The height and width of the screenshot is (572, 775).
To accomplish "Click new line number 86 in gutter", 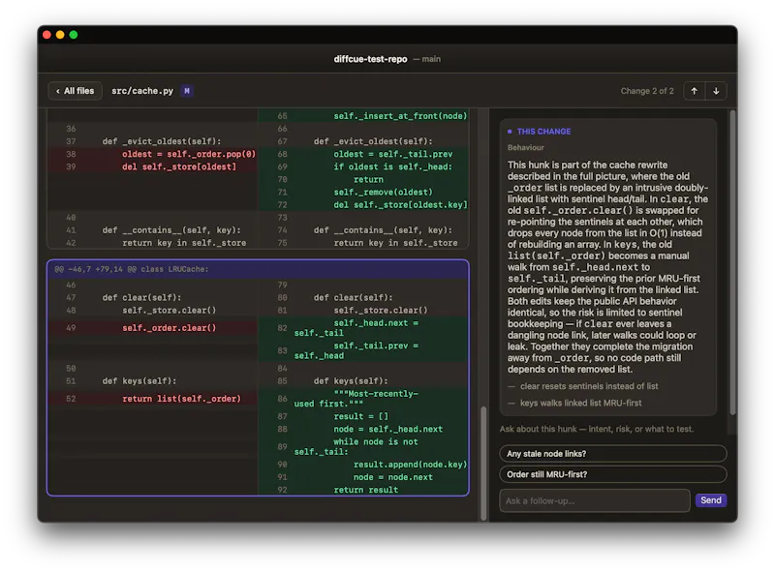I will 282,399.
